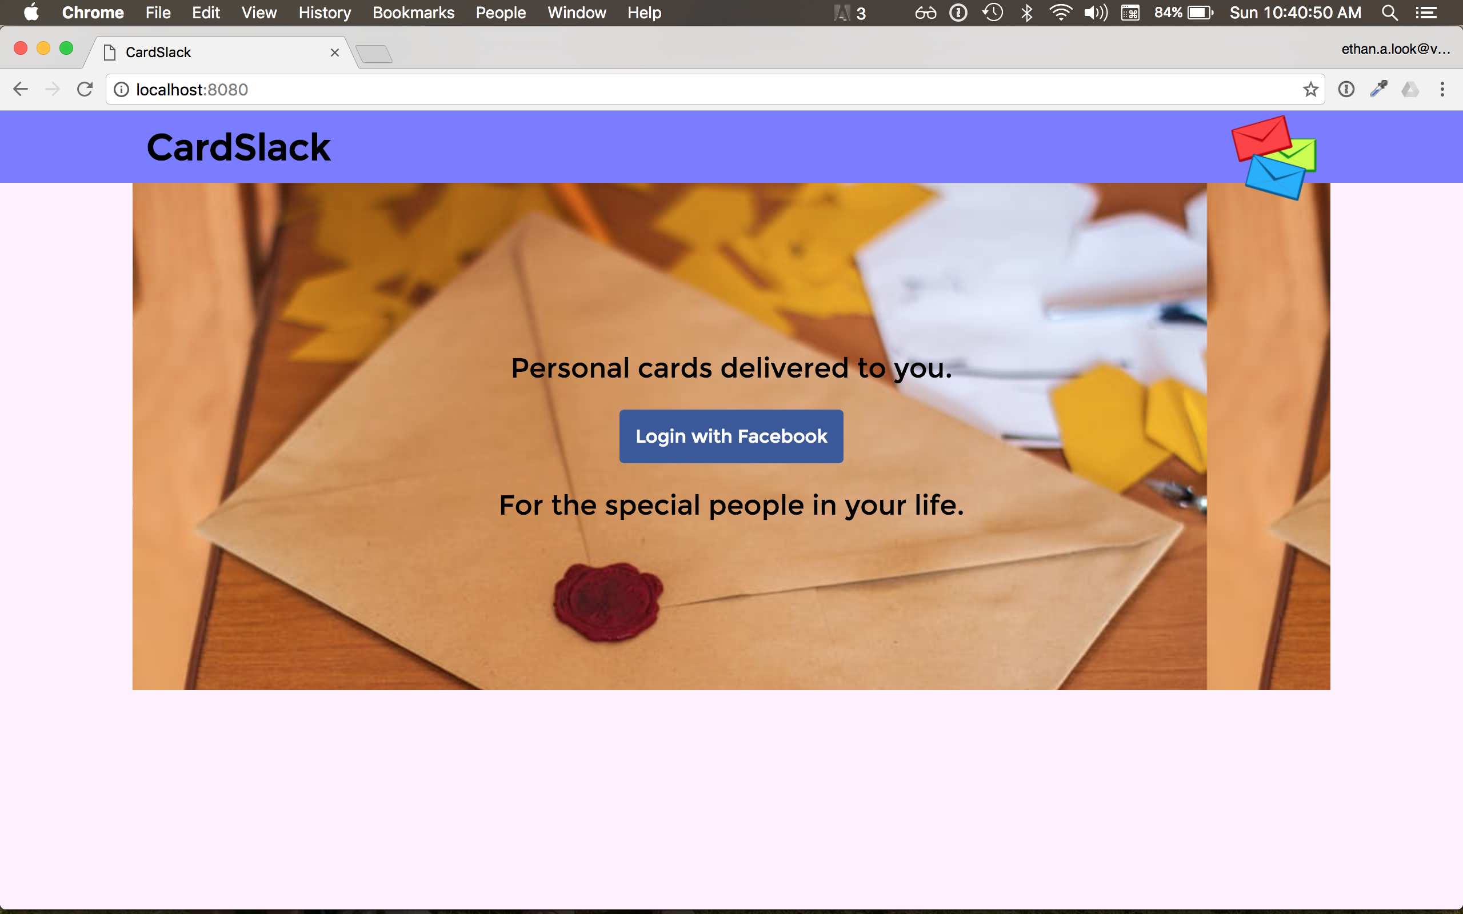Click the 1Password extension in the toolbar

click(1346, 90)
